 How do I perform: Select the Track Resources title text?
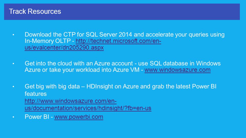tap(35, 11)
